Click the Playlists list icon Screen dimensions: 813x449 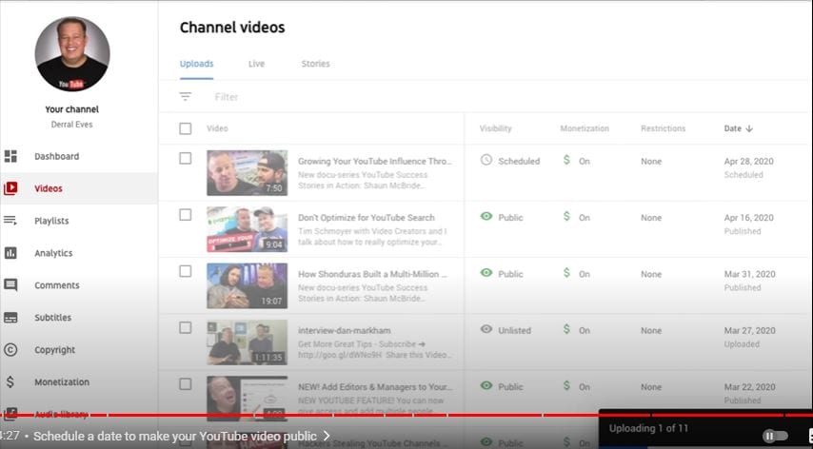click(10, 221)
